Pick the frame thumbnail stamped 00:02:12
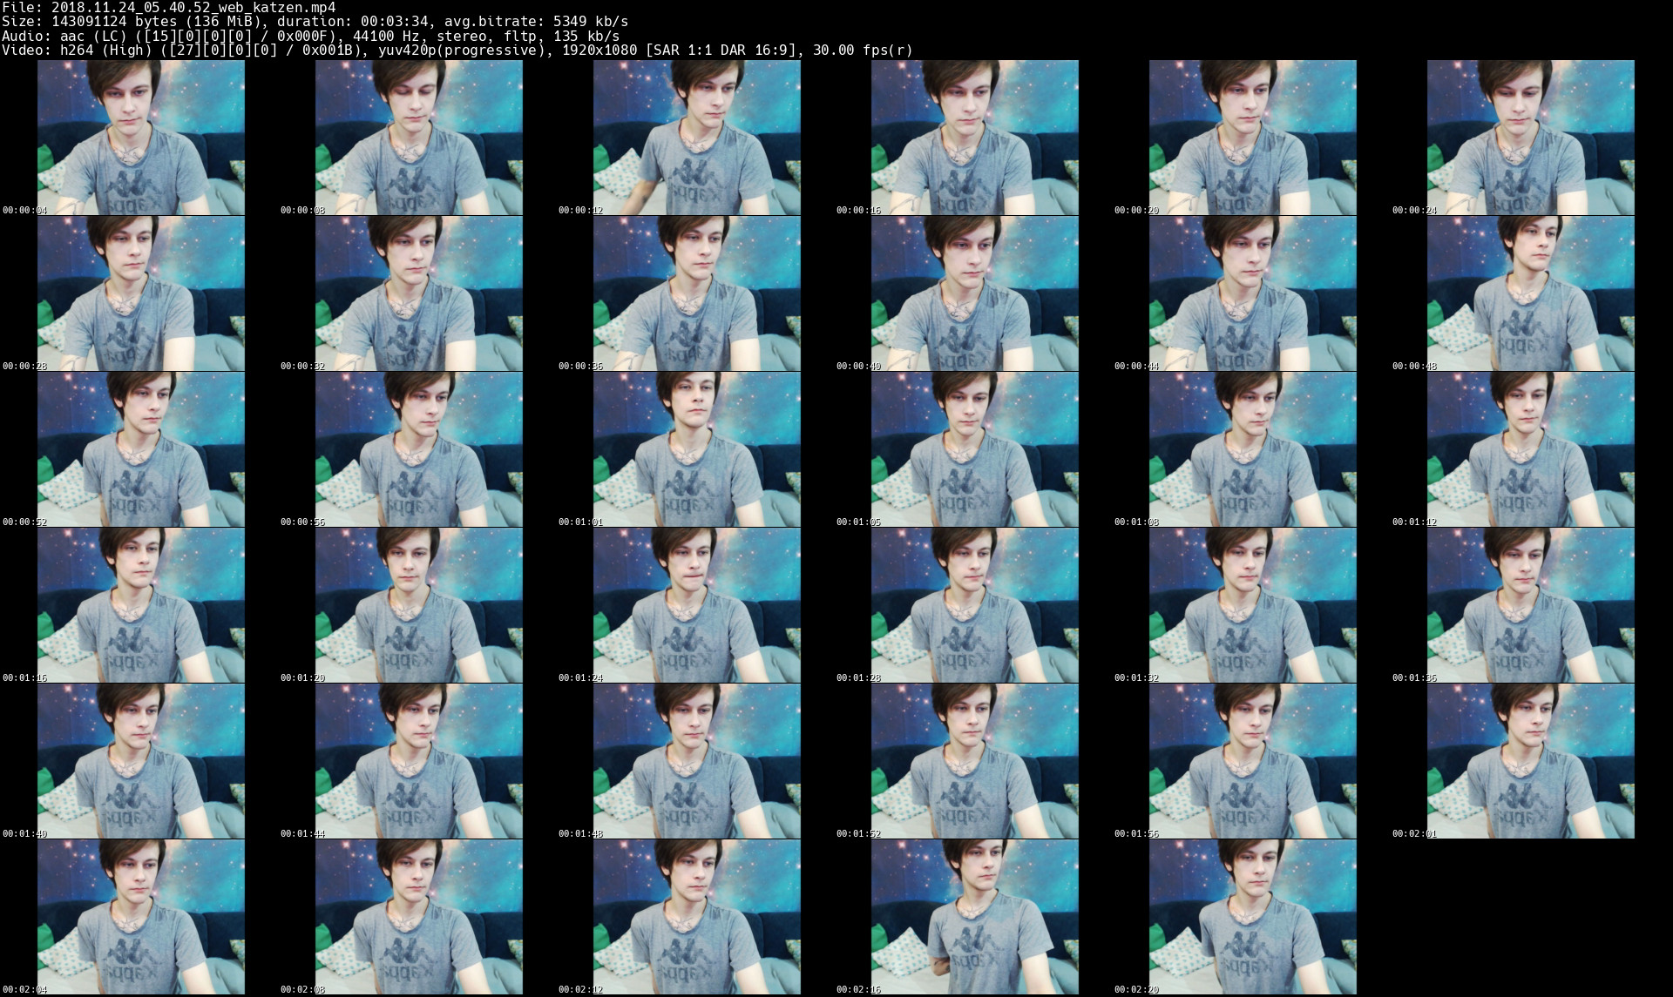 (x=697, y=917)
